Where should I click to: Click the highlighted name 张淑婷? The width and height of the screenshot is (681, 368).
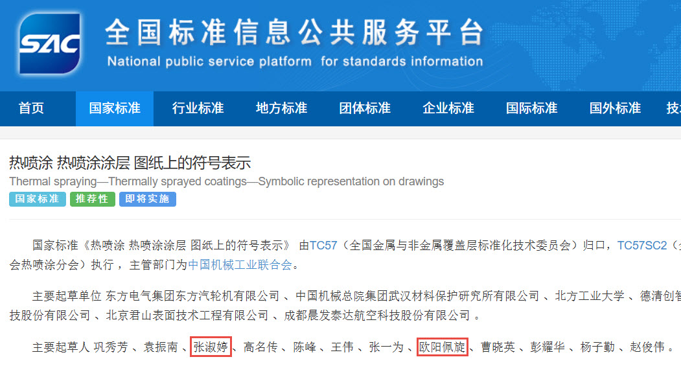(x=211, y=347)
